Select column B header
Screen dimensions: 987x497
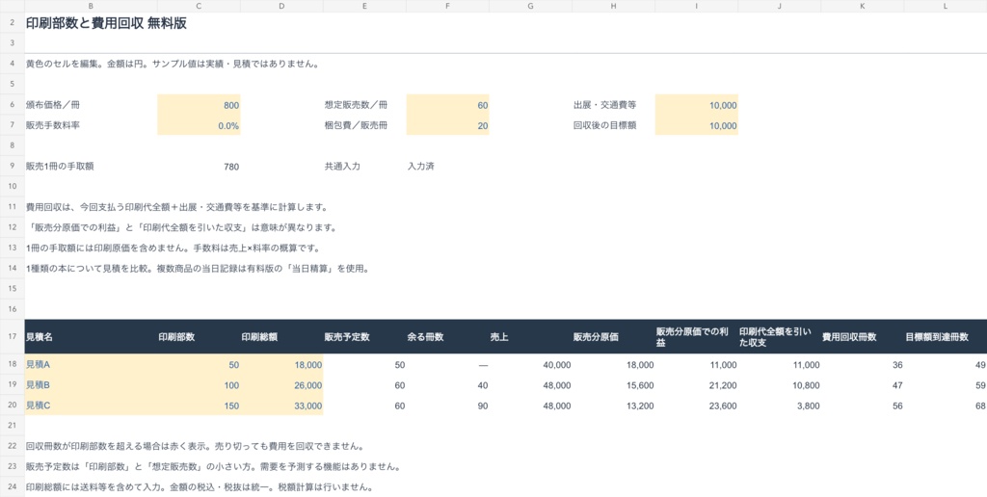(x=92, y=6)
